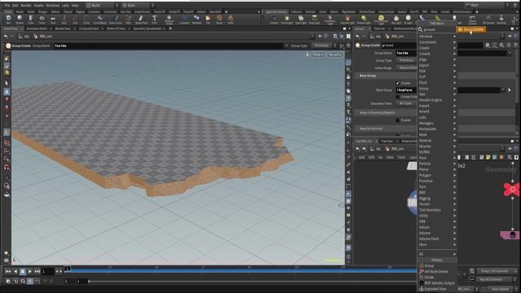This screenshot has width=521, height=293.
Task: Expand the RBD submenu in Tab Menu
Action: pos(437,193)
